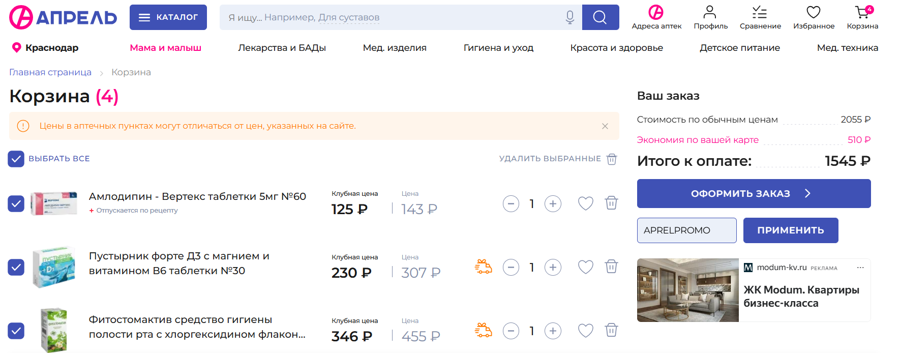Screen dimensions: 900x353
Task: Open Красота и здоровье category
Action: point(616,48)
